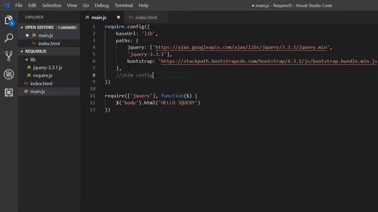Select main.js in Open Editors list
Image resolution: width=378 pixels, height=212 pixels.
49,35
